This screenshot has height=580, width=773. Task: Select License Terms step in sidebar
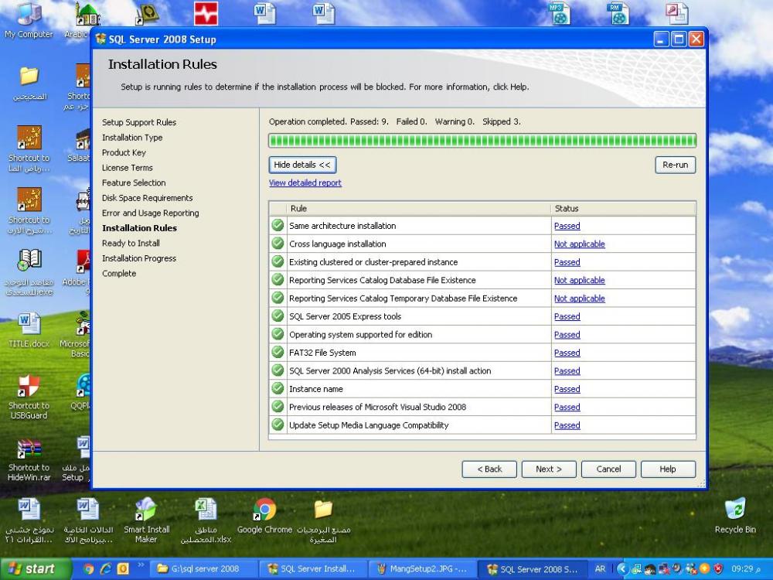(x=128, y=168)
